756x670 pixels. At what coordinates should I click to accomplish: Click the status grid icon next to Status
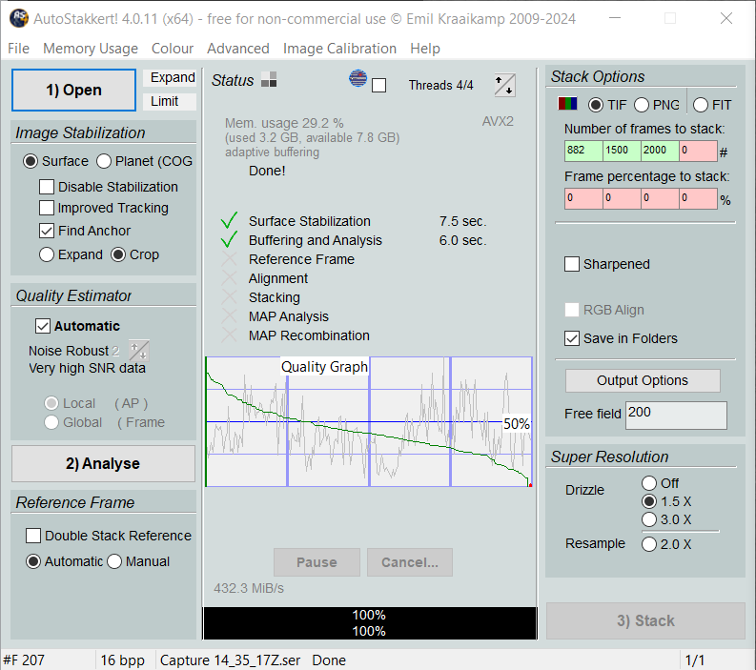(269, 79)
